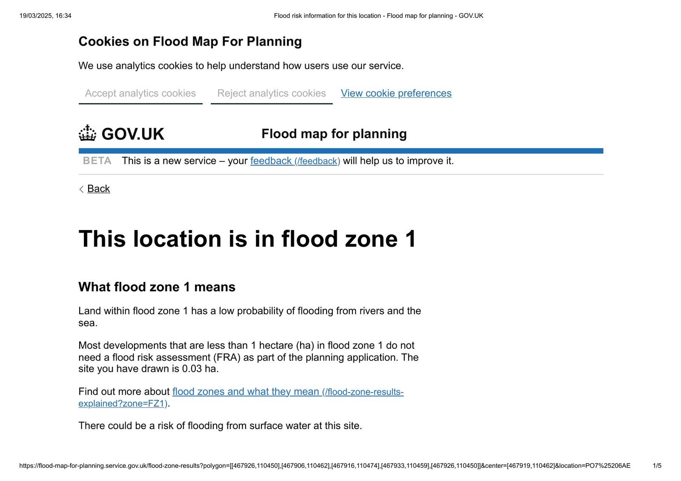
Task: Open flood zones and what they mean link
Action: click(246, 392)
